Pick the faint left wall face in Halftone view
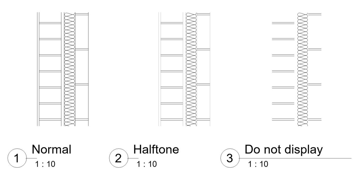 pyautogui.click(x=159, y=69)
